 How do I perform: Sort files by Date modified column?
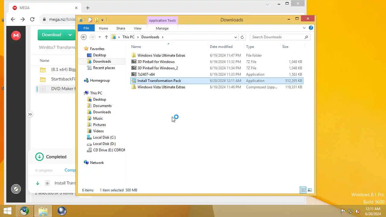click(x=221, y=47)
